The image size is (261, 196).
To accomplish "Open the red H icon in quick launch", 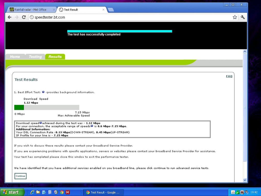I will click(x=68, y=192).
